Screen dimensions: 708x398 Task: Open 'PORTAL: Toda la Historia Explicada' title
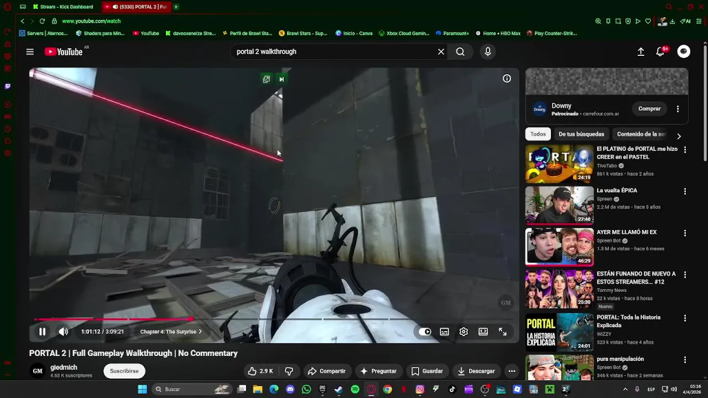pos(628,321)
